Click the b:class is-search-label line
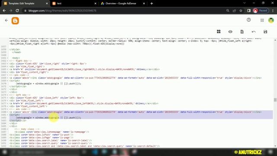 tap(50, 140)
